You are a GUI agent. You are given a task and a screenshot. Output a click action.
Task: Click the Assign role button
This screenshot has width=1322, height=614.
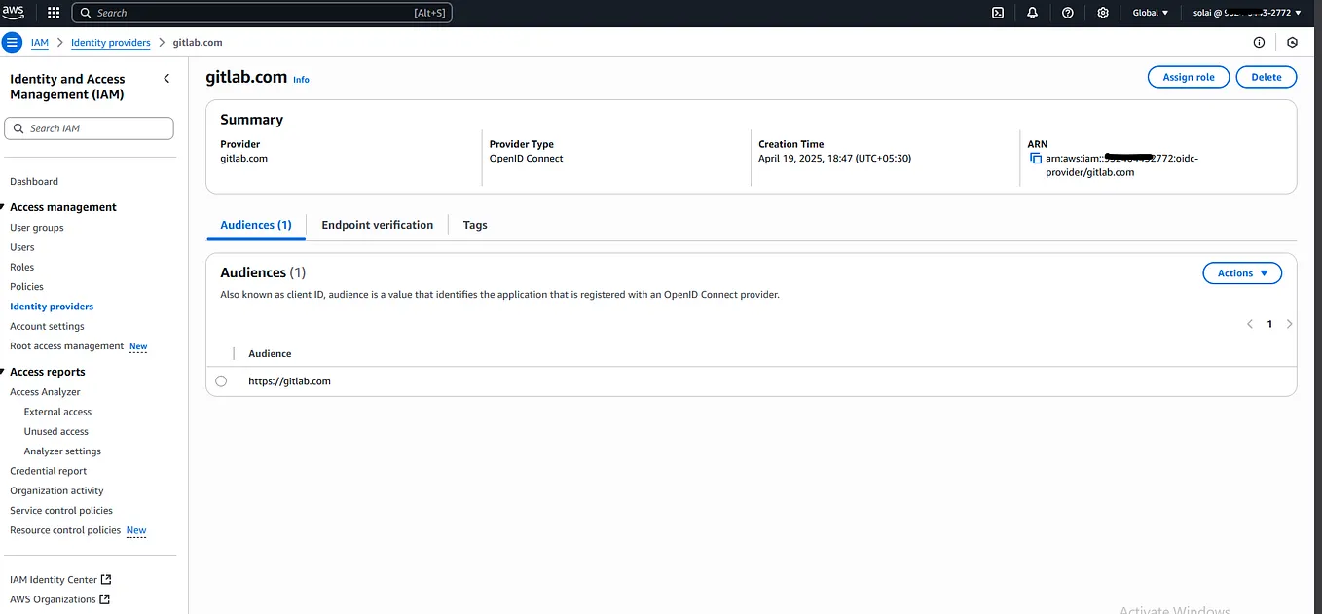[1189, 76]
